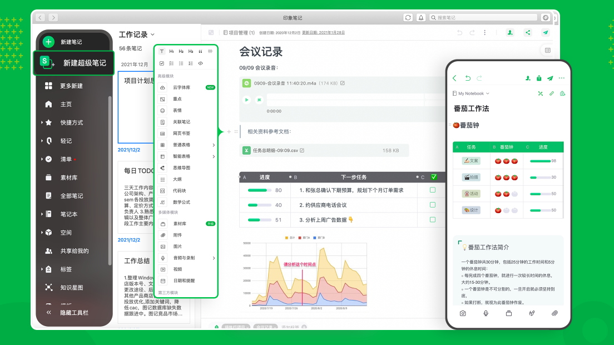Open the 工作记录 notebook dropdown

[153, 35]
